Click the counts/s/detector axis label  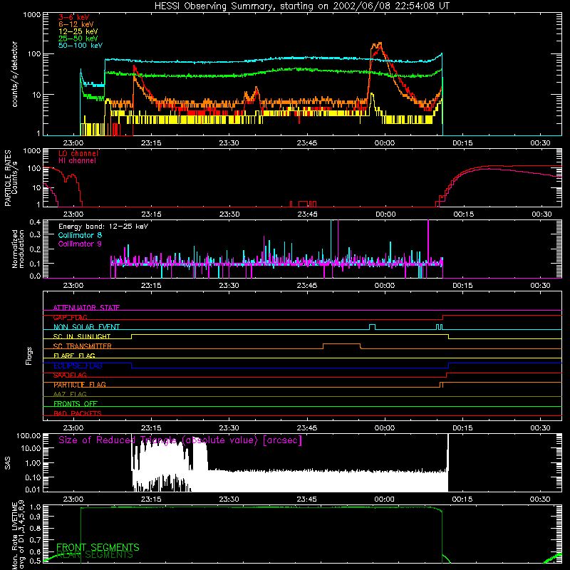(14, 74)
